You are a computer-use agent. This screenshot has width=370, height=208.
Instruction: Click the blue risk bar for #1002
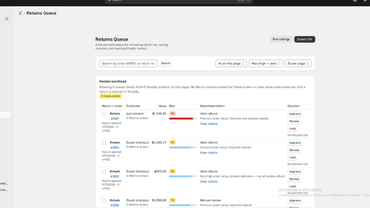pyautogui.click(x=183, y=177)
